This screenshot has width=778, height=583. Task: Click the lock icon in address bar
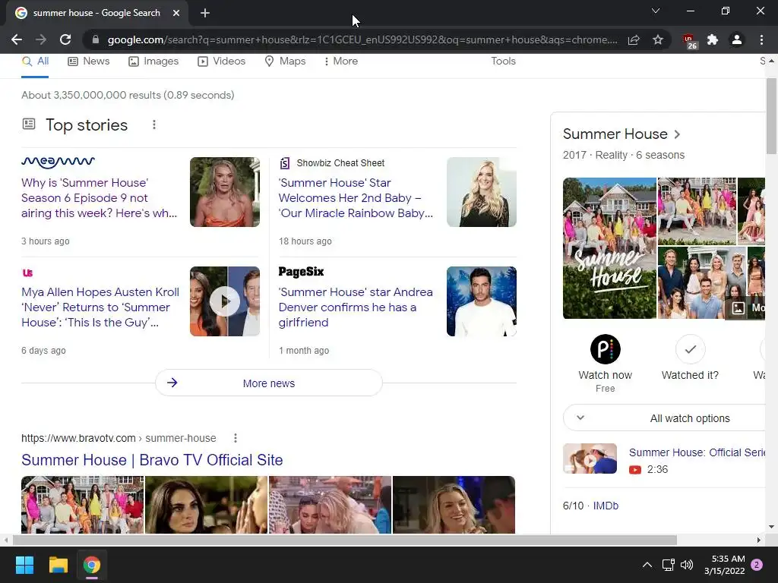tap(96, 39)
